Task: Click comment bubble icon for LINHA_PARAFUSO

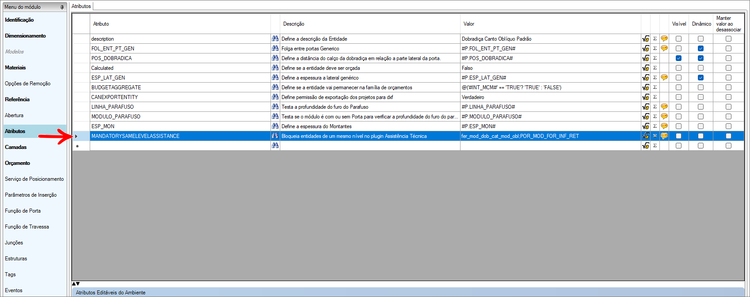Action: click(x=664, y=107)
